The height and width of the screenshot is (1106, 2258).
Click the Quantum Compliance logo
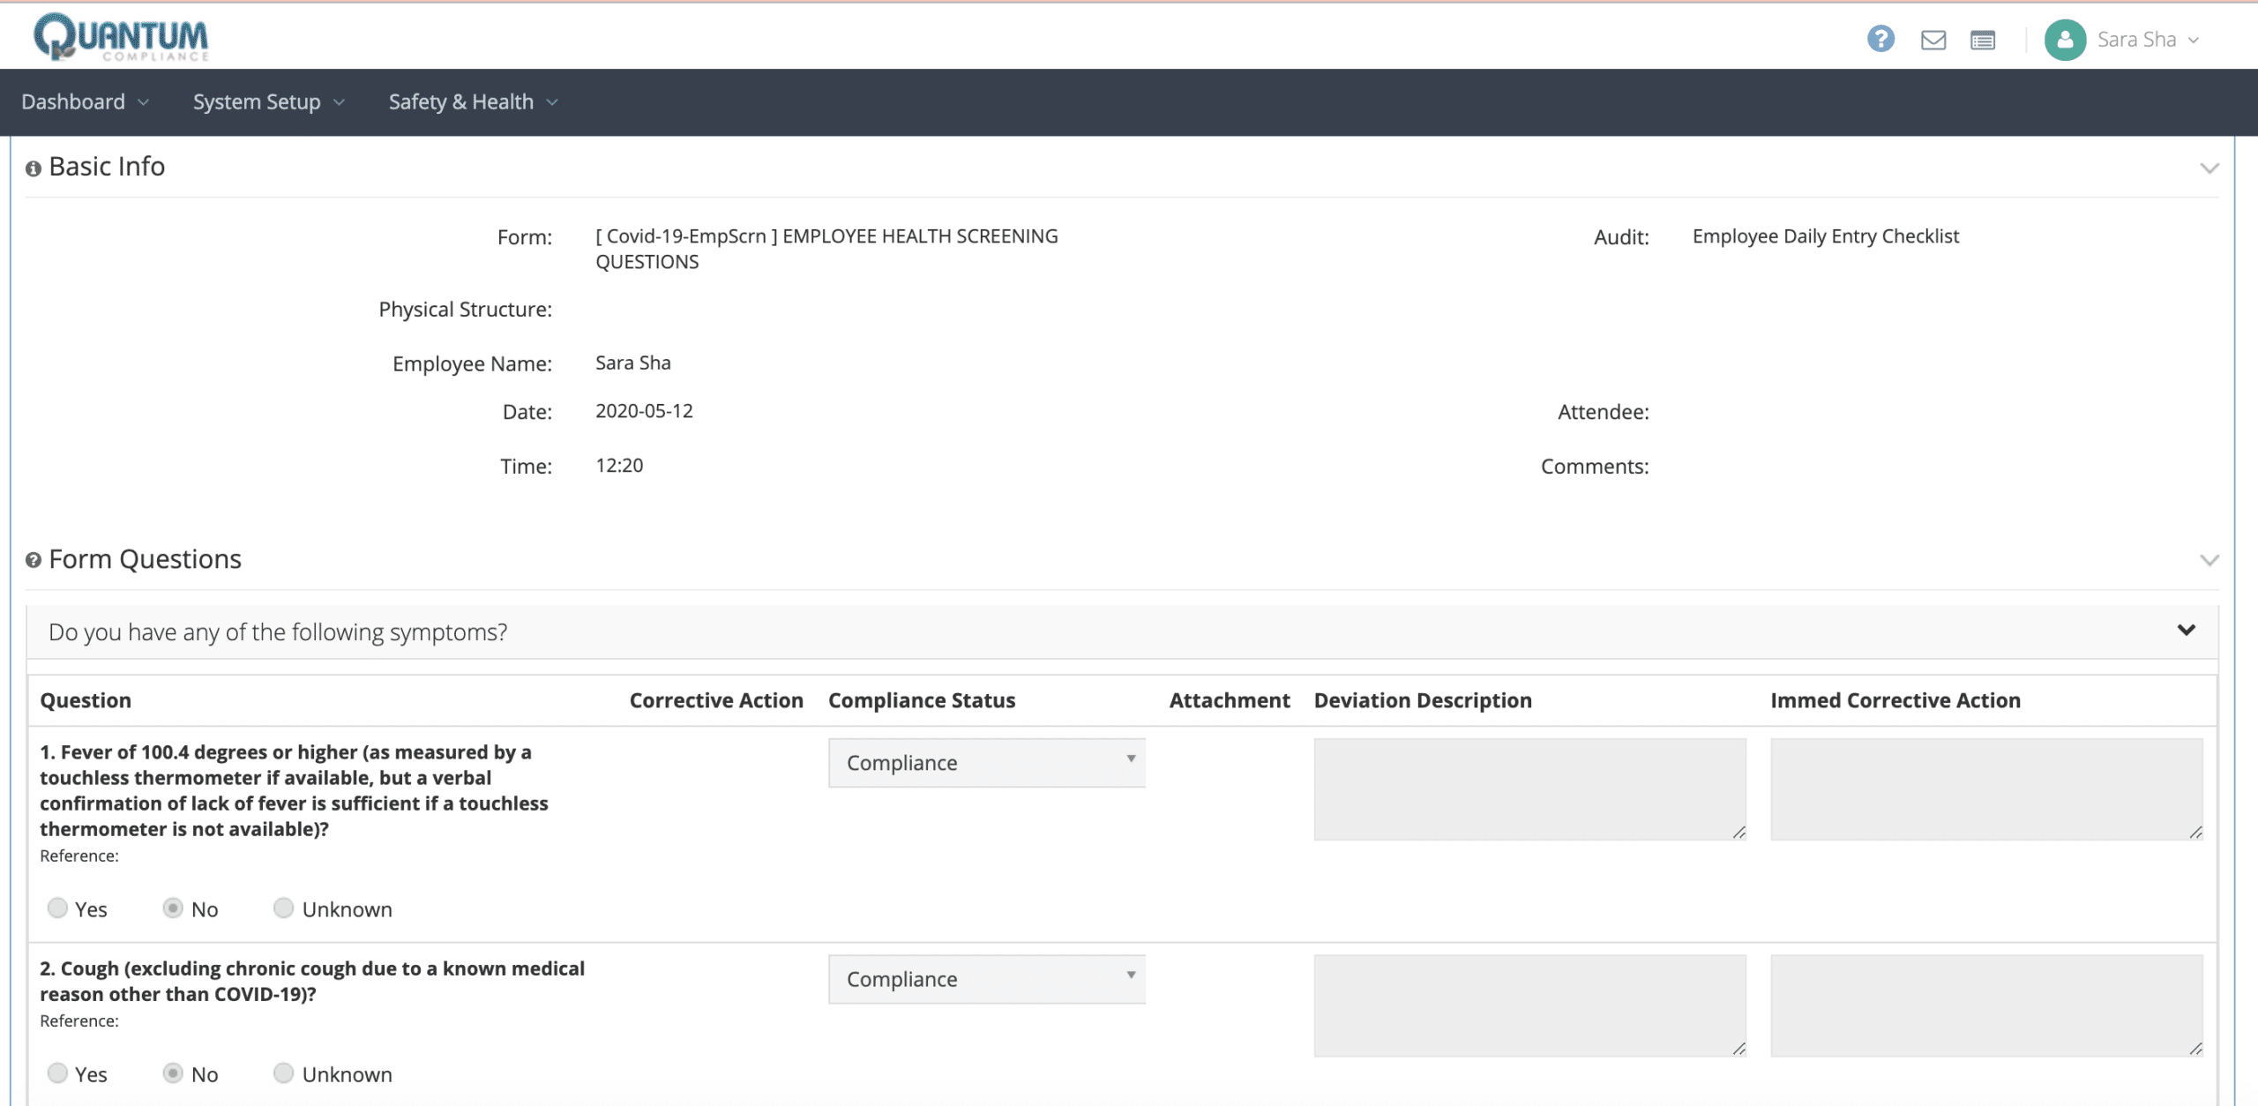point(121,37)
